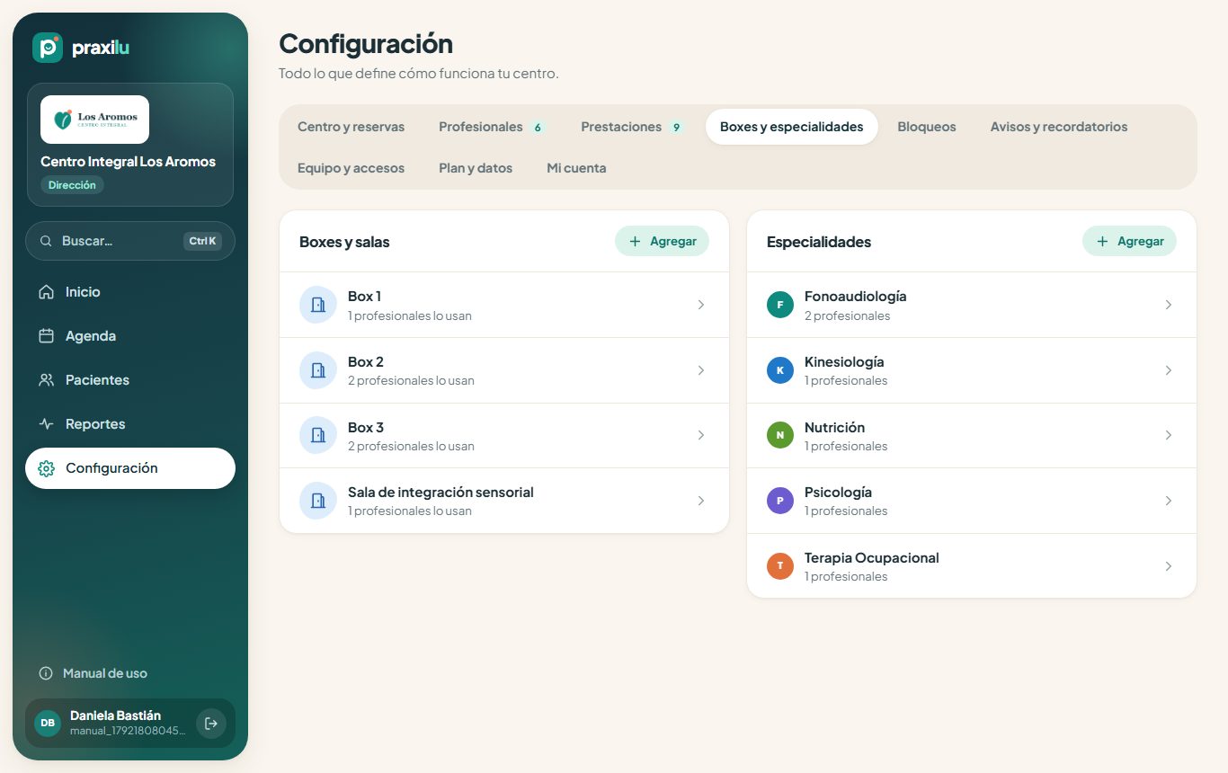Open Kinesiología chevron arrow
Screen dimensions: 1228x773
tap(1169, 370)
